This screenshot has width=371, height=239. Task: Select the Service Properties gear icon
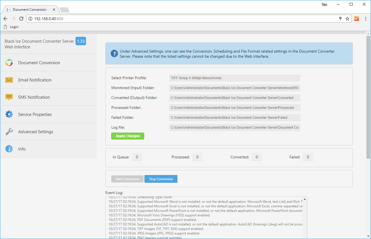[x=9, y=114]
